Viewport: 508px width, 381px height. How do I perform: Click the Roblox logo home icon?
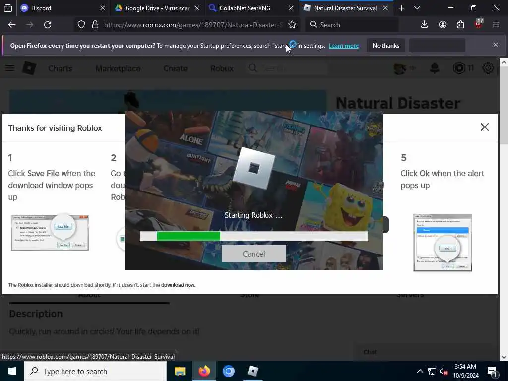coord(29,68)
